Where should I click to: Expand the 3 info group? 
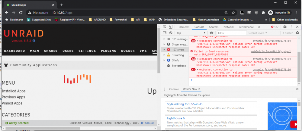164,60
